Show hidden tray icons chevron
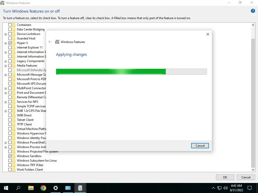 click(213, 188)
